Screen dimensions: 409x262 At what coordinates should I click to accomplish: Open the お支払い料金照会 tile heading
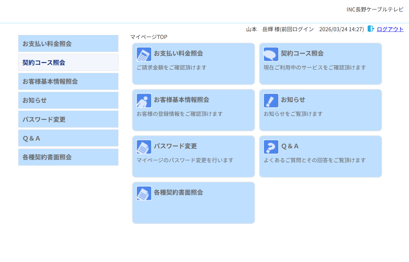tap(178, 53)
